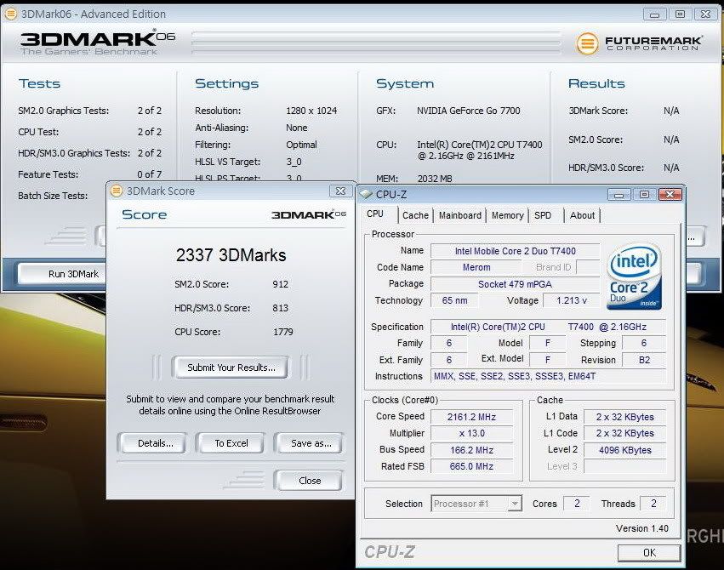Click the Cores value field
The height and width of the screenshot is (570, 724).
[577, 504]
